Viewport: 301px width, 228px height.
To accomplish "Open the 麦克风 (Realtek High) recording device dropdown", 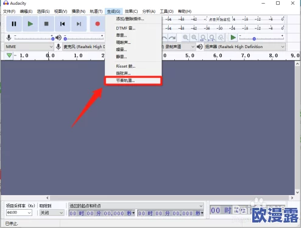I will click(x=83, y=47).
